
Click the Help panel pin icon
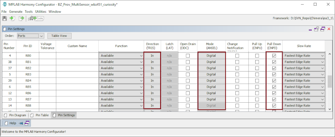coord(21,123)
